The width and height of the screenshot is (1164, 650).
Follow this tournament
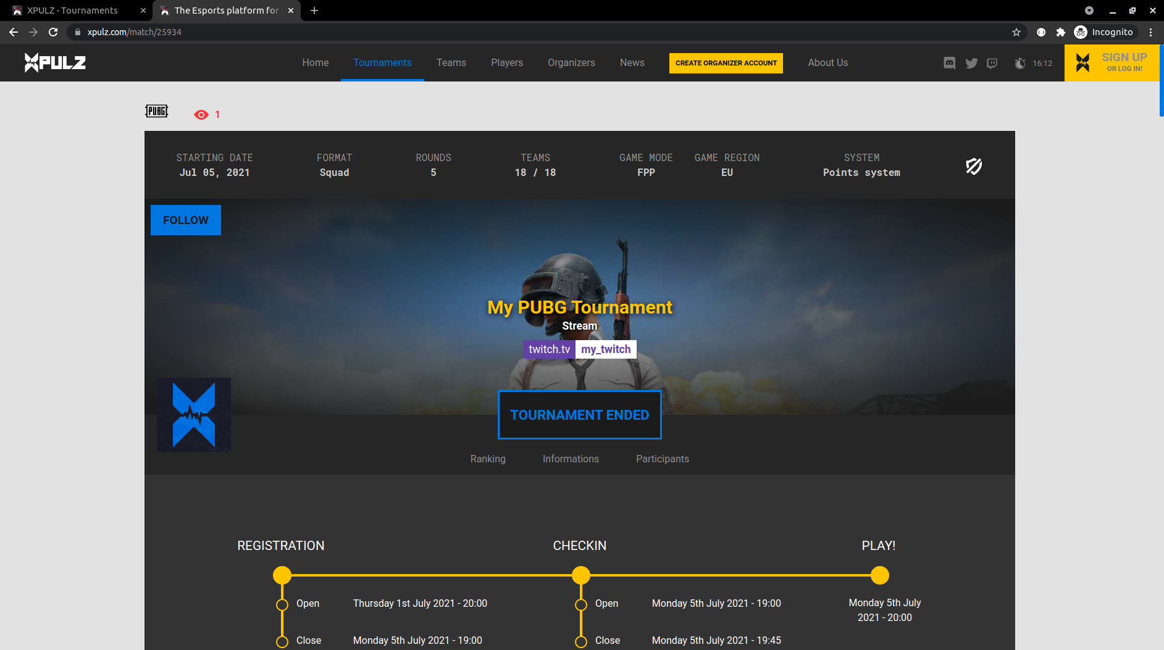(x=186, y=220)
